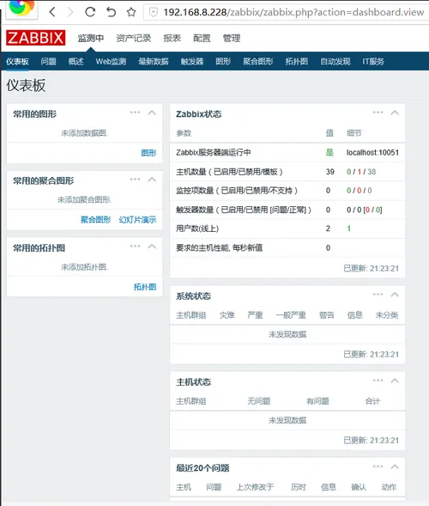
Task: Open options menu of 常用的拓扑图 widget
Action: coord(135,247)
